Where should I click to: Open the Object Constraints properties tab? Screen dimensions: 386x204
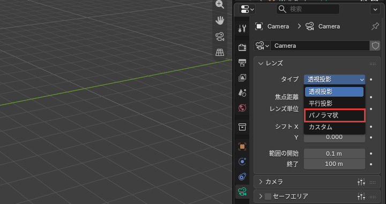tap(242, 177)
